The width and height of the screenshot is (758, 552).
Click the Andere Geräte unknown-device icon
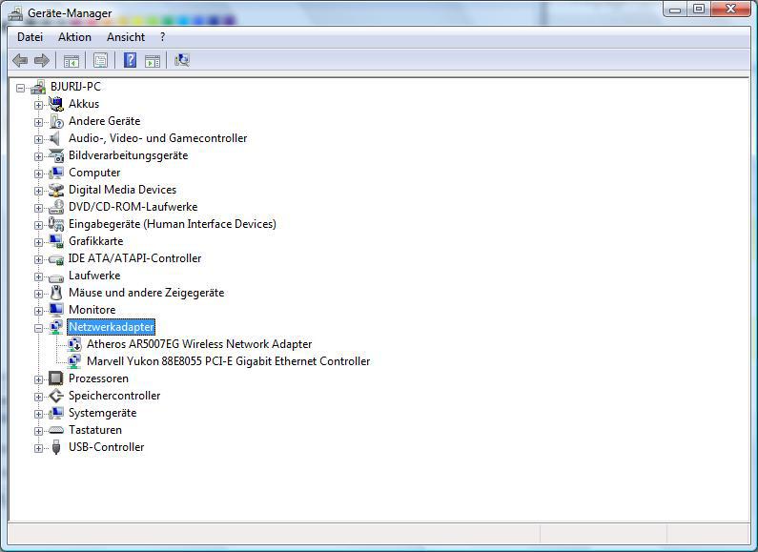(56, 121)
